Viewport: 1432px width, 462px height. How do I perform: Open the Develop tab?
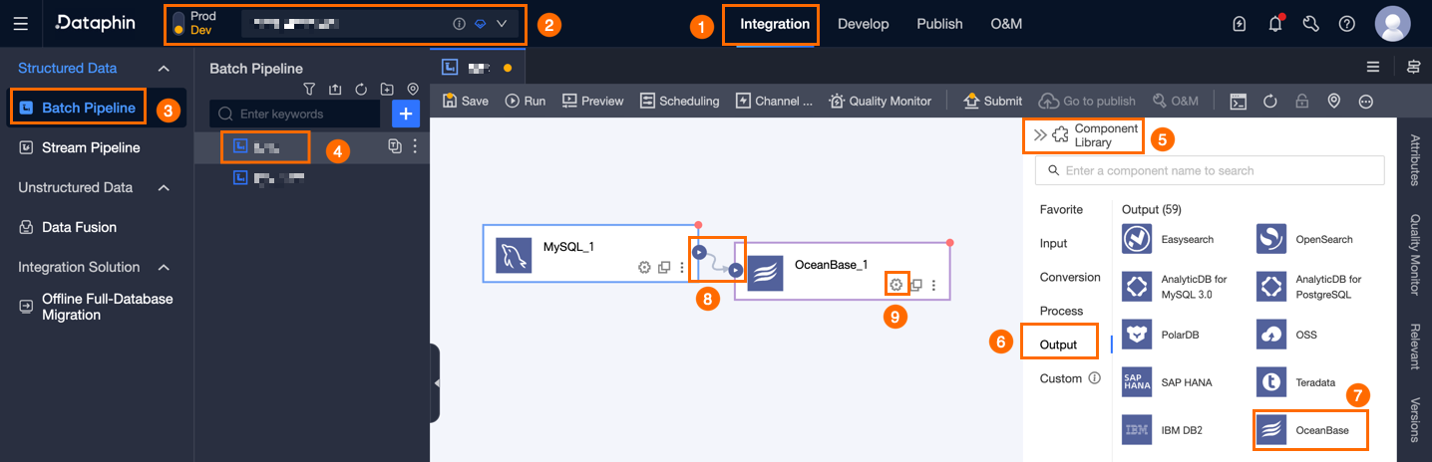point(864,24)
